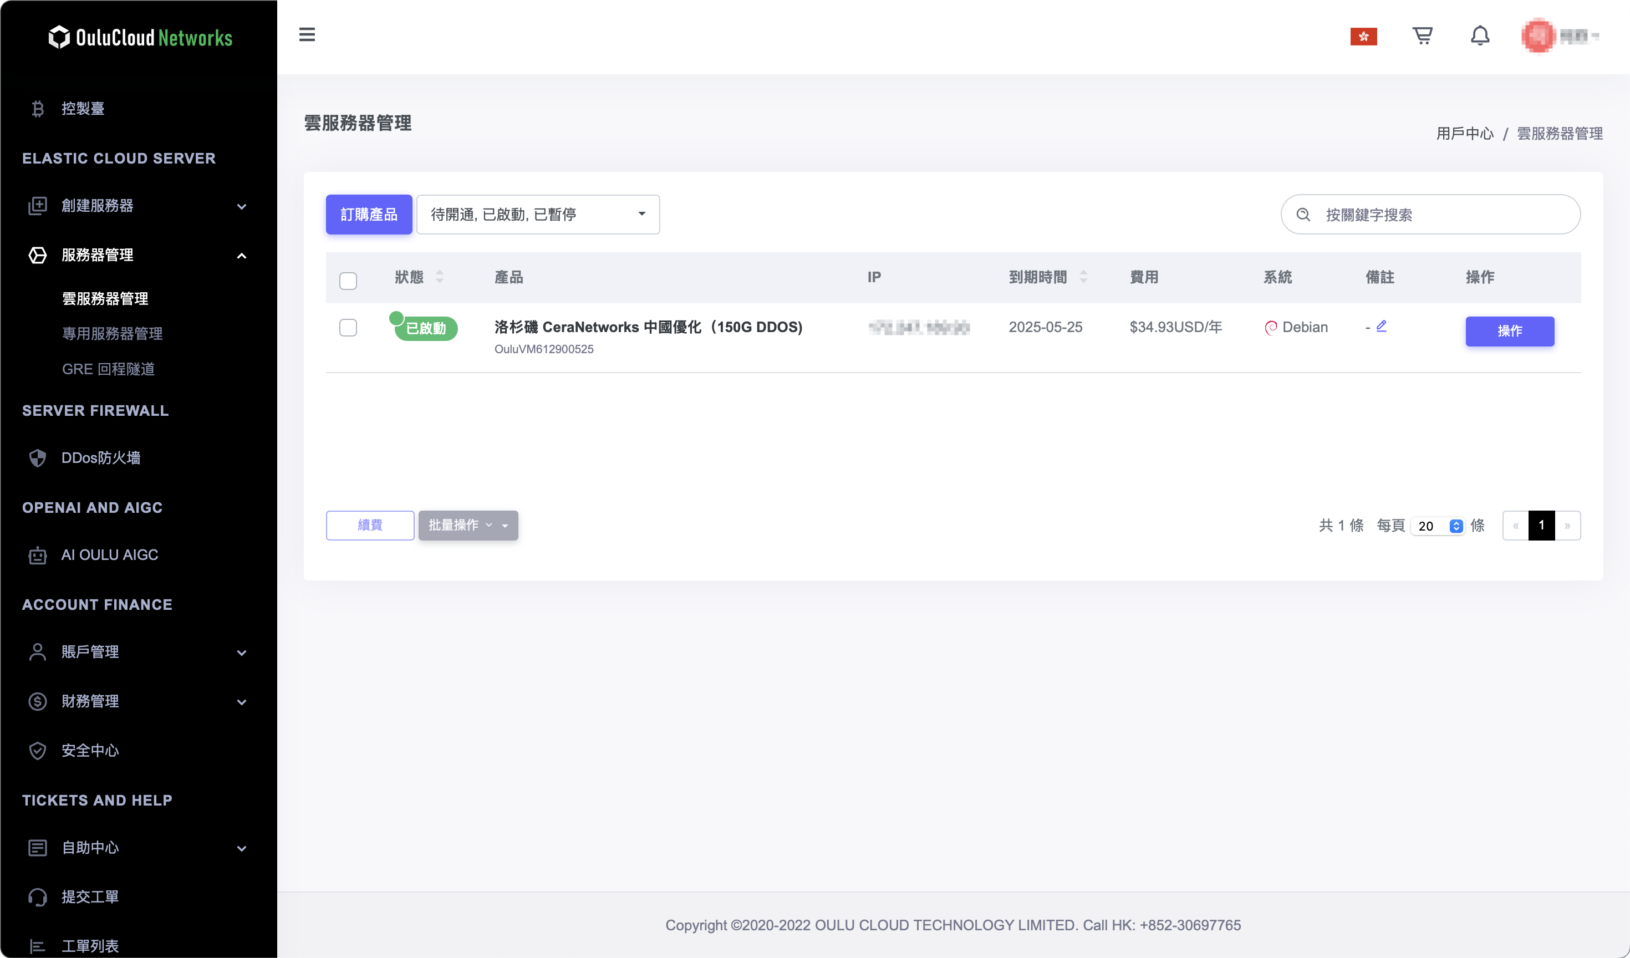Go to DDos防火墻 menu item
Image resolution: width=1630 pixels, height=958 pixels.
point(100,457)
